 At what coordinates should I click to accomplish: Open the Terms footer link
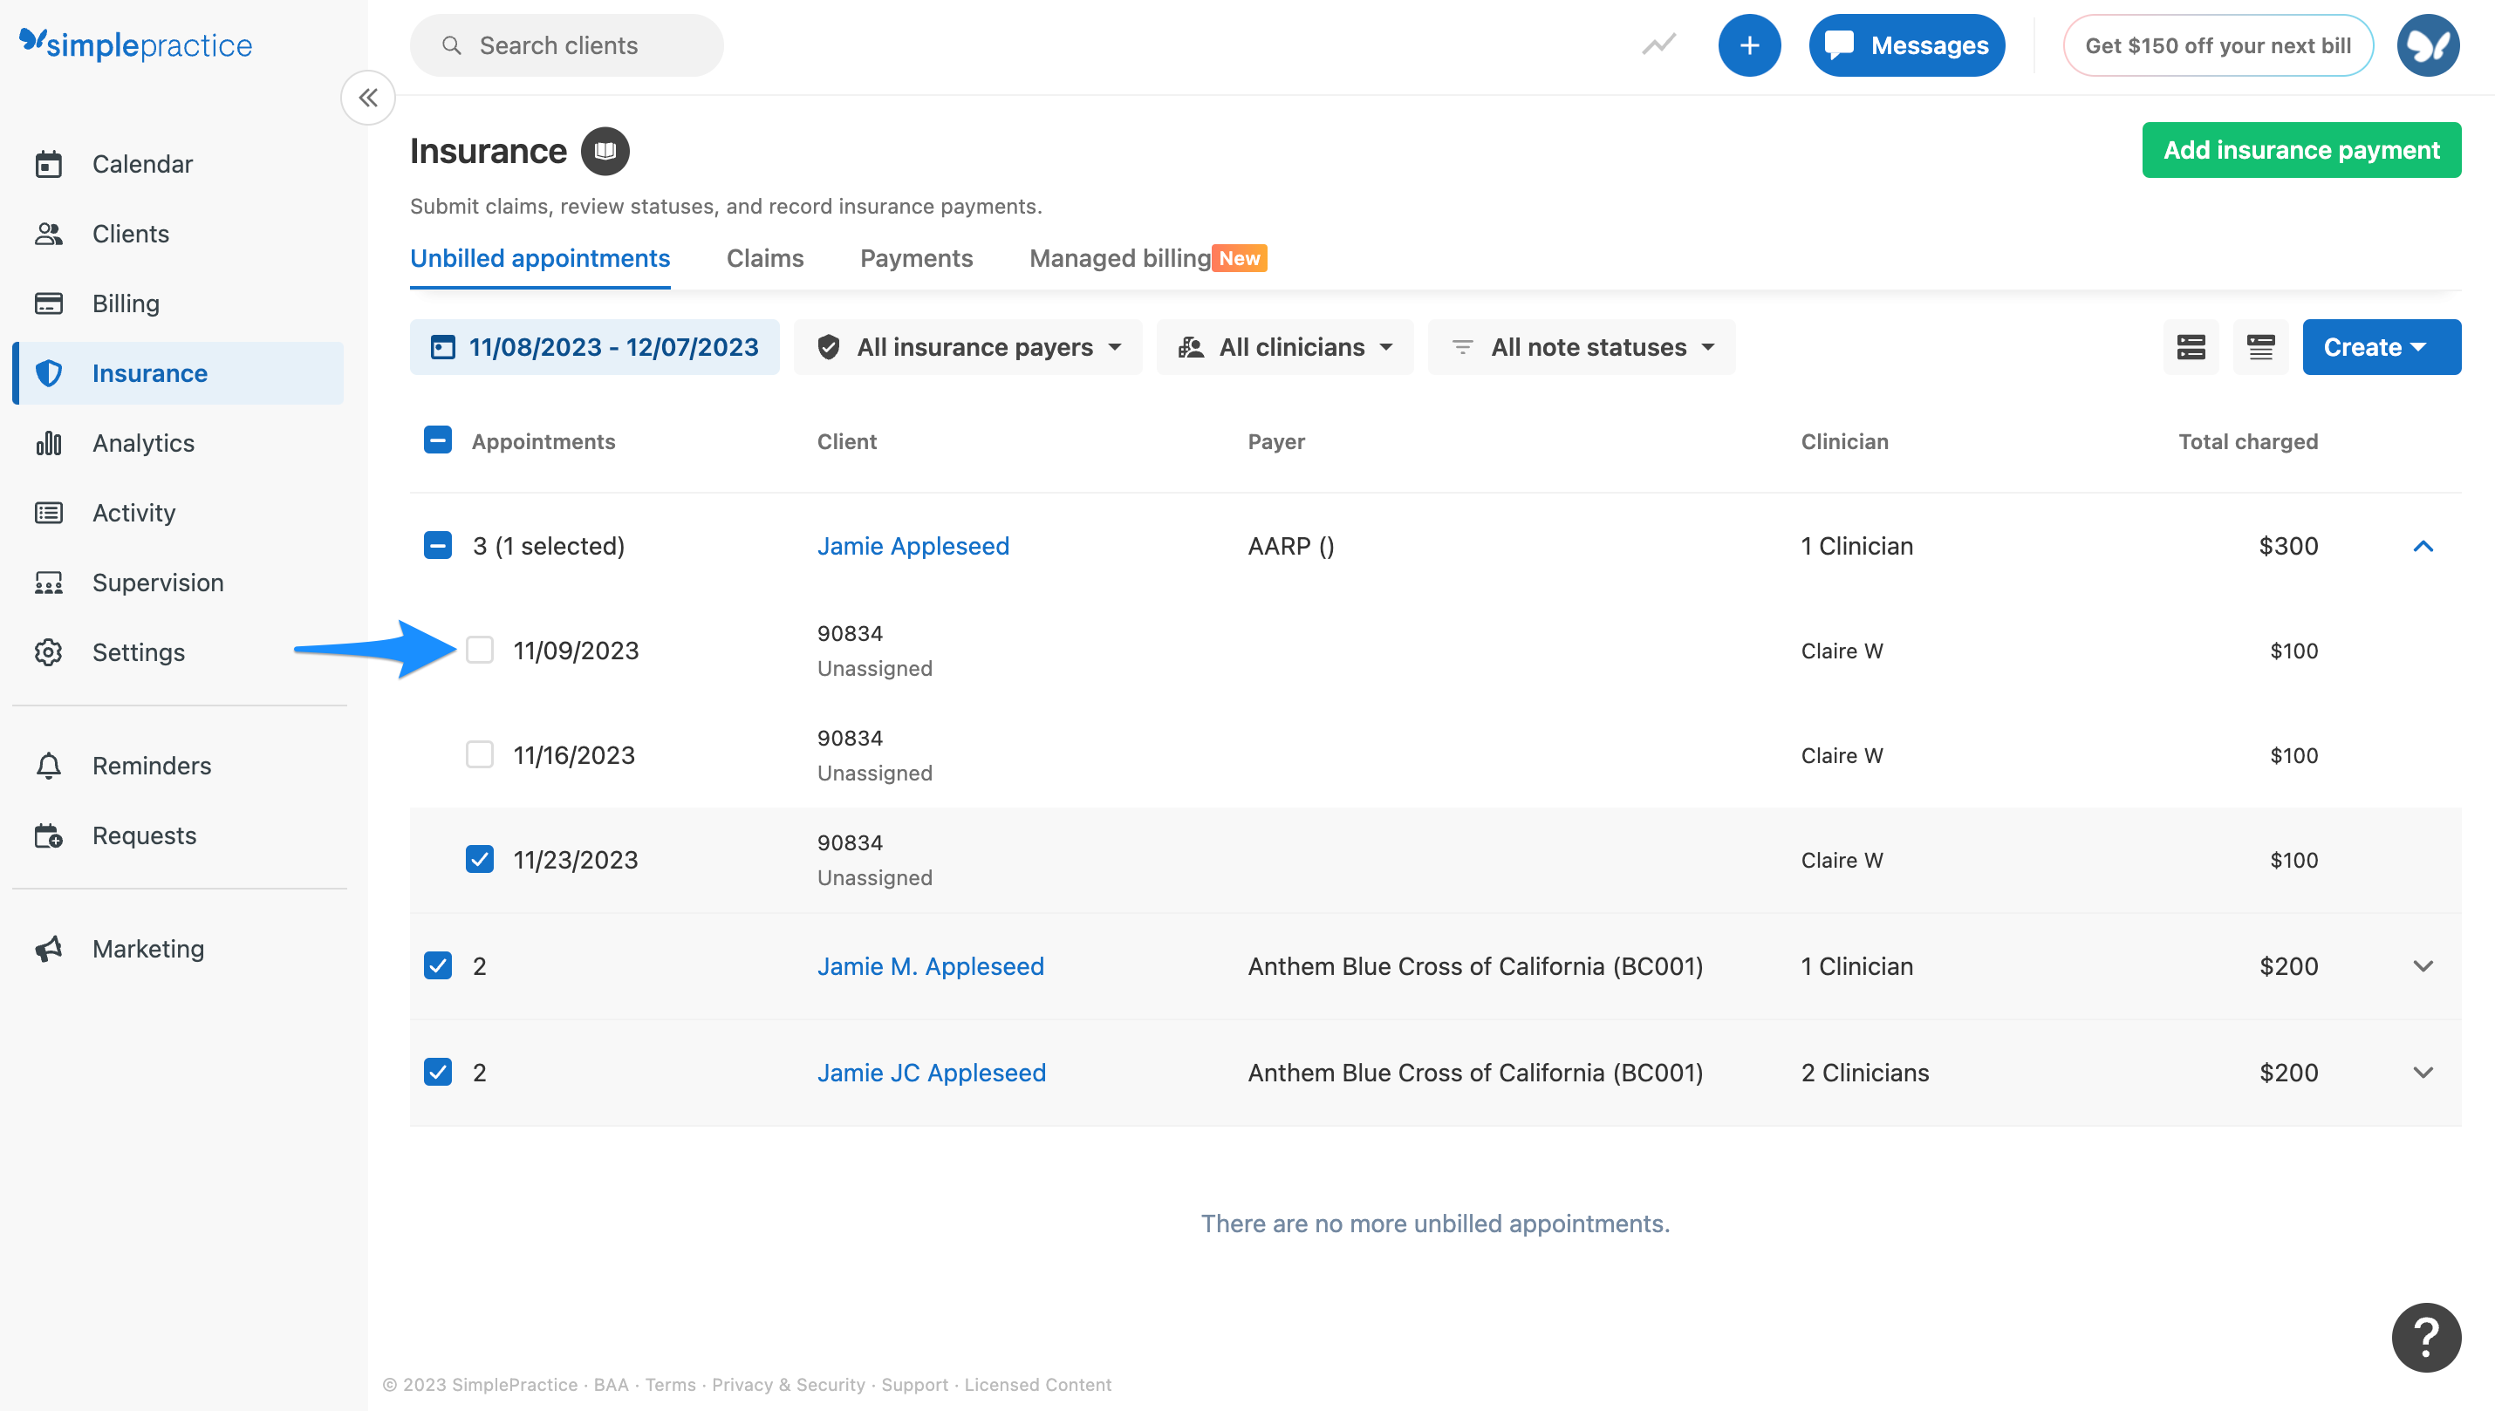point(670,1384)
